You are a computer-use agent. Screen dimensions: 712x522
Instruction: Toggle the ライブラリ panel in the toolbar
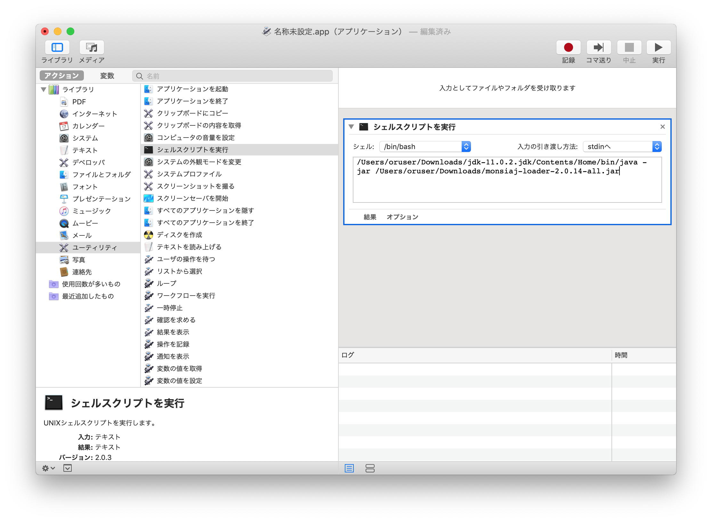[x=57, y=47]
